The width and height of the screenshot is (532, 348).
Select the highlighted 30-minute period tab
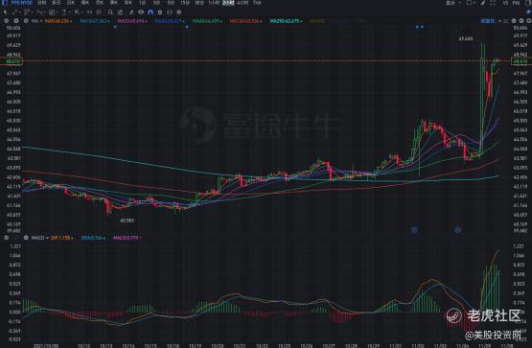[x=228, y=3]
